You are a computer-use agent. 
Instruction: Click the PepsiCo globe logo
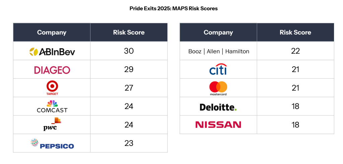pos(52,144)
